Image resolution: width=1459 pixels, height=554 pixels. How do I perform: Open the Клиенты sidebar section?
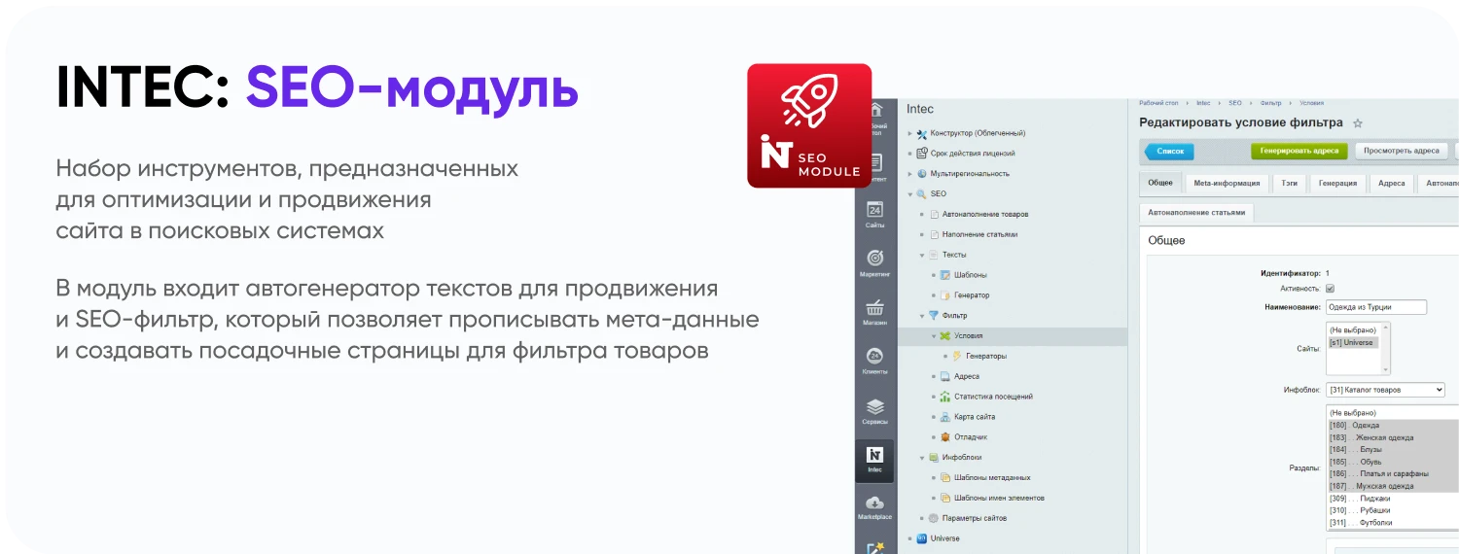click(874, 360)
